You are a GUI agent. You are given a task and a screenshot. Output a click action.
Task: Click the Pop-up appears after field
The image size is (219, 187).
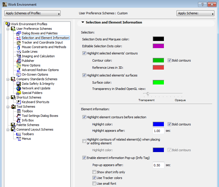158,165
